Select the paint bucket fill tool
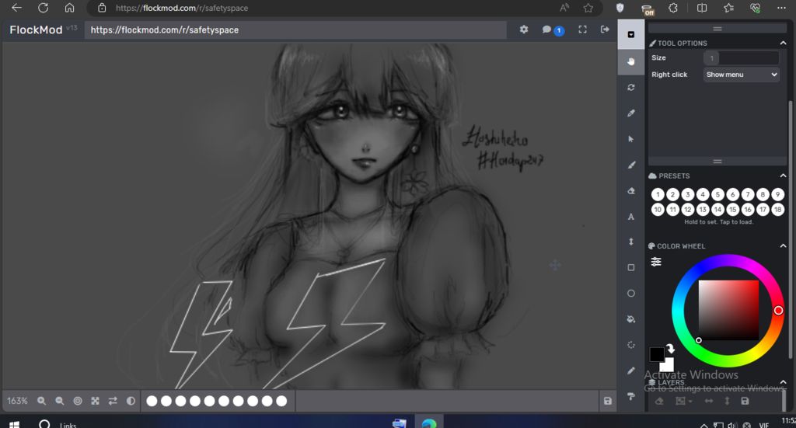The image size is (796, 428). pyautogui.click(x=631, y=319)
